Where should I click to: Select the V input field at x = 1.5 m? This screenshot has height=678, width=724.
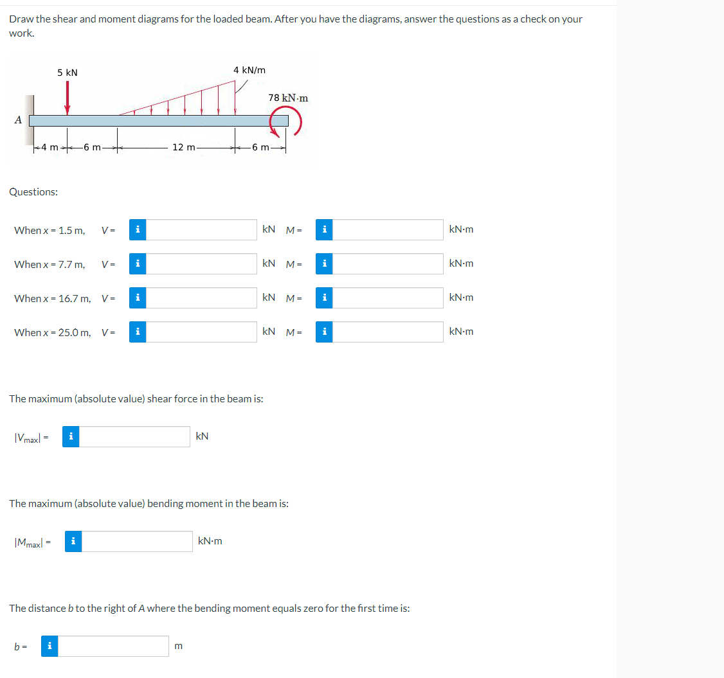click(199, 229)
